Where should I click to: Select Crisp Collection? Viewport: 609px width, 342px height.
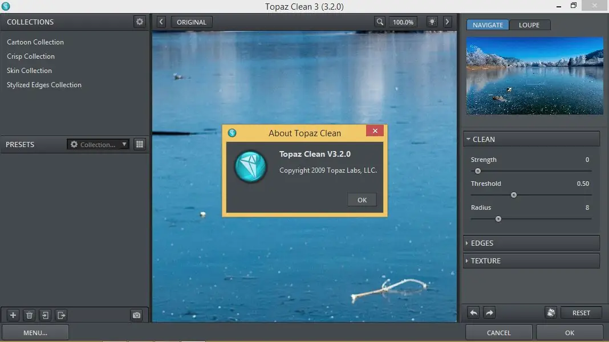click(31, 56)
